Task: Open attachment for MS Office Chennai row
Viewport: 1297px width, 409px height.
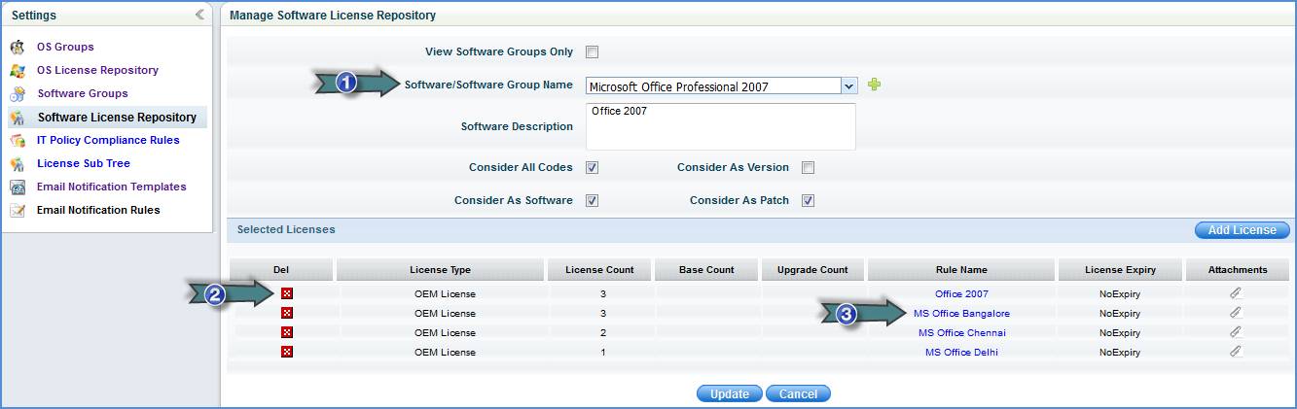Action: click(1236, 331)
